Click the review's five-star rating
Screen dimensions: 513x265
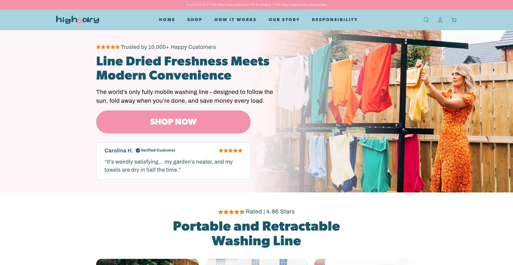231,151
